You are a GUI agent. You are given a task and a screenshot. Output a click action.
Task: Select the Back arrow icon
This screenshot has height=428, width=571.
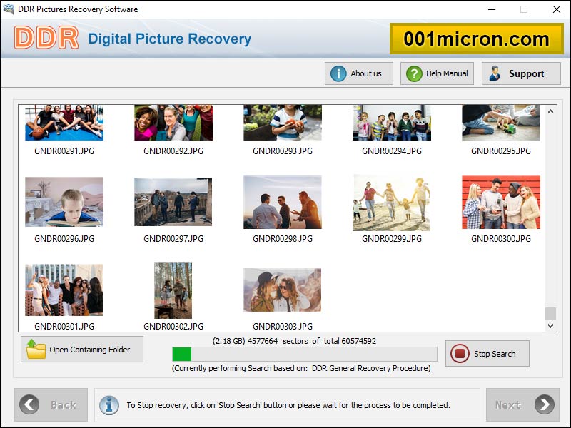pos(29,404)
